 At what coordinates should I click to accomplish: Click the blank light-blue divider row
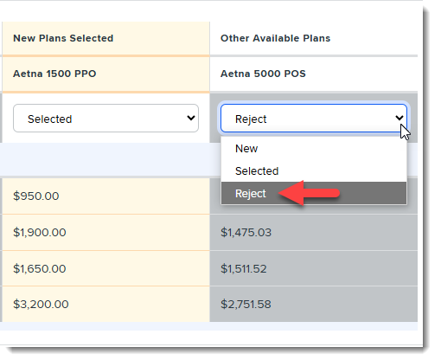pos(111,160)
